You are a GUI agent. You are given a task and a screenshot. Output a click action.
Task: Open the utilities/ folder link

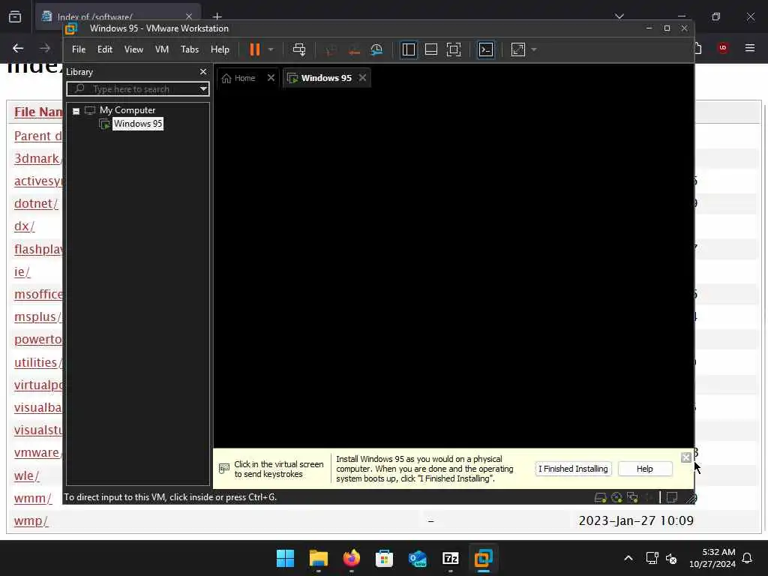(x=38, y=362)
